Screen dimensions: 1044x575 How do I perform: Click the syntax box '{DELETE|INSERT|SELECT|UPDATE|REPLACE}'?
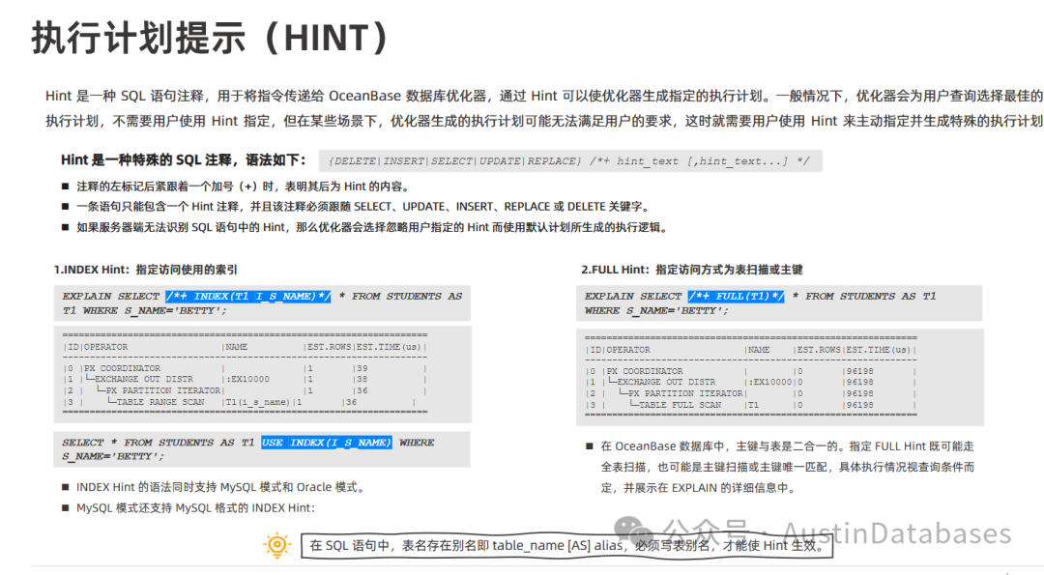(x=570, y=161)
